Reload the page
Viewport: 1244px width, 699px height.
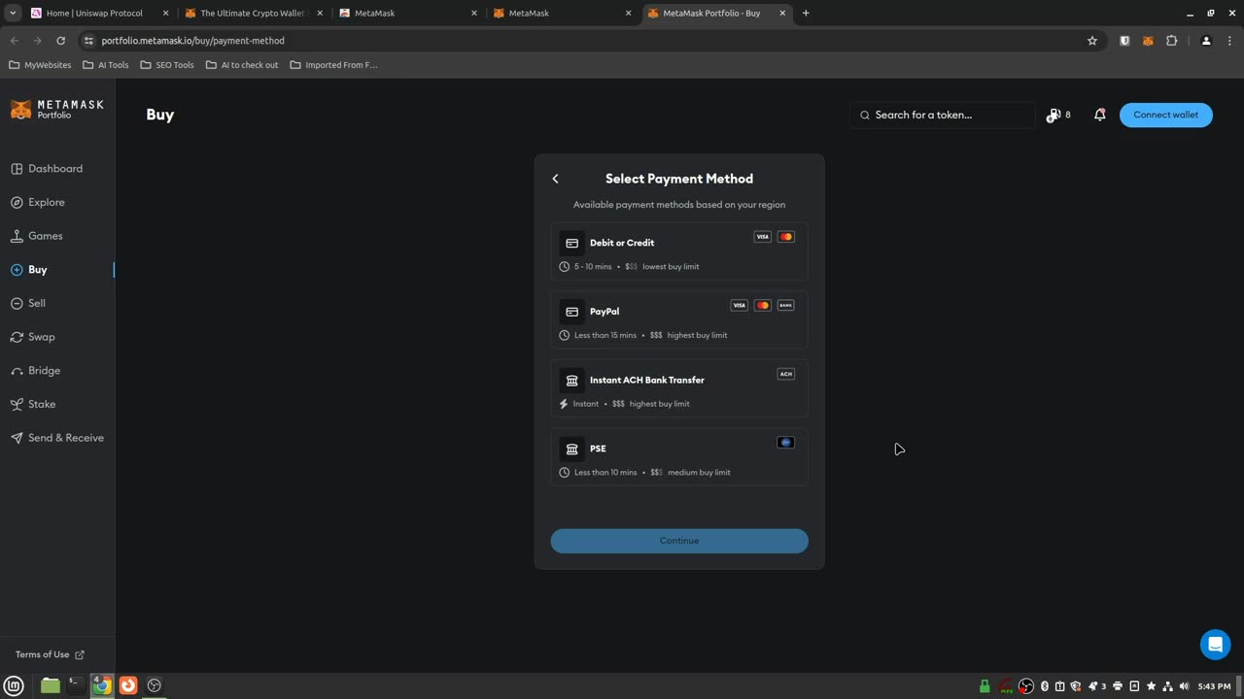[60, 41]
